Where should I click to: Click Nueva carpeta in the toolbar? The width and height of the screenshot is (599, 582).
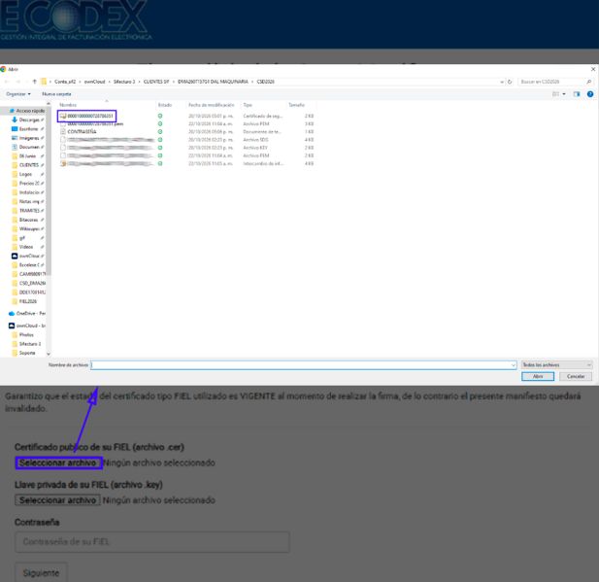tap(56, 94)
